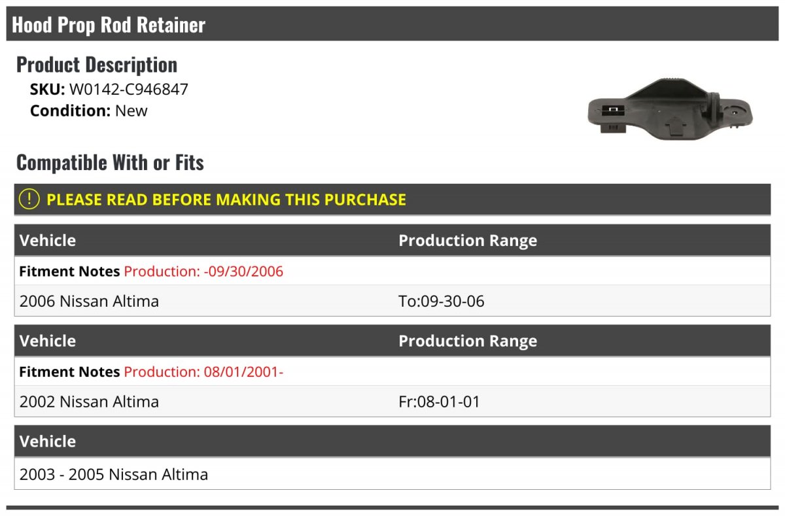Viewport: 785px width, 516px height.
Task: Select the 2006 Nissan Altima row
Action: point(392,301)
